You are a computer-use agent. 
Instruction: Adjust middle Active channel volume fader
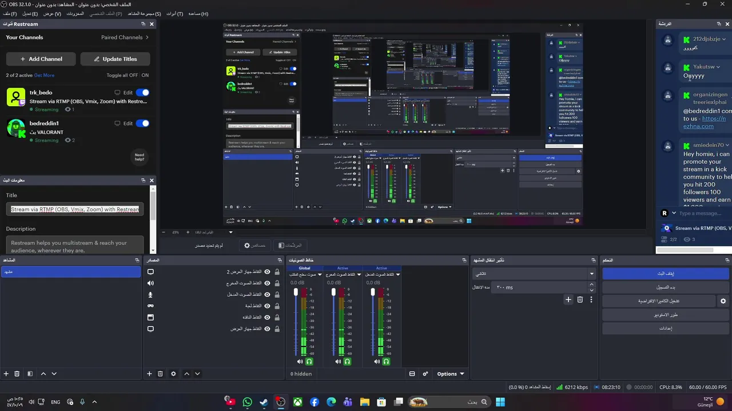(333, 292)
